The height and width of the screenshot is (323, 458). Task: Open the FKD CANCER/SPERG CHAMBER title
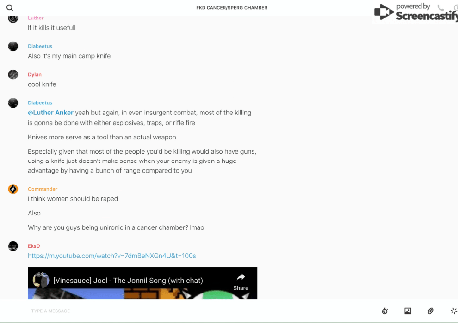coord(232,8)
